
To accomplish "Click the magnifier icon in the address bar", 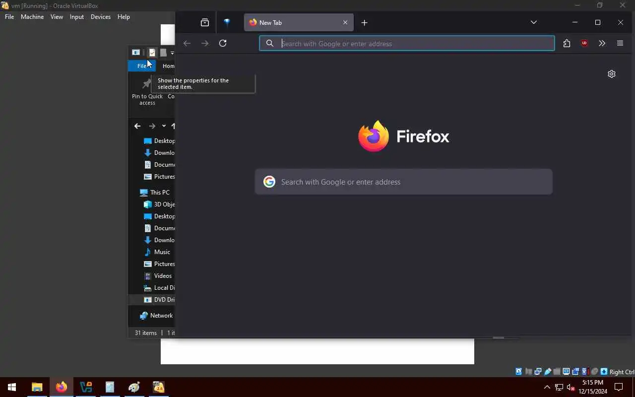I will point(270,43).
